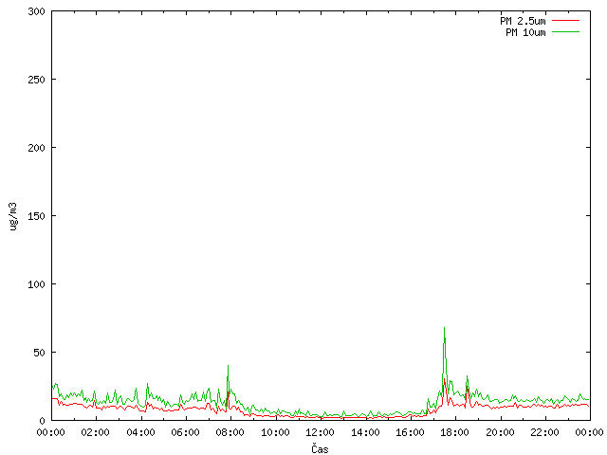This screenshot has height=455, width=607.
Task: Click the 14:00 time label
Action: point(365,432)
